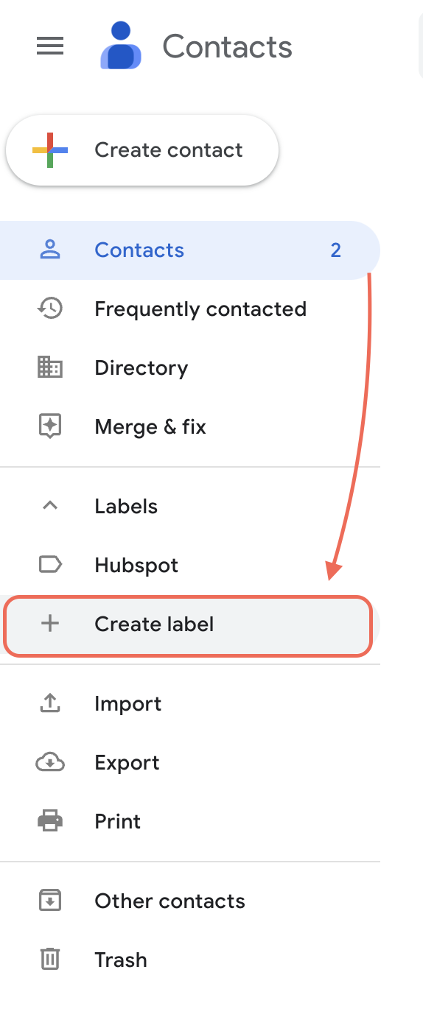The width and height of the screenshot is (423, 1031).
Task: Click the cloud download icon for Export
Action: coord(50,762)
